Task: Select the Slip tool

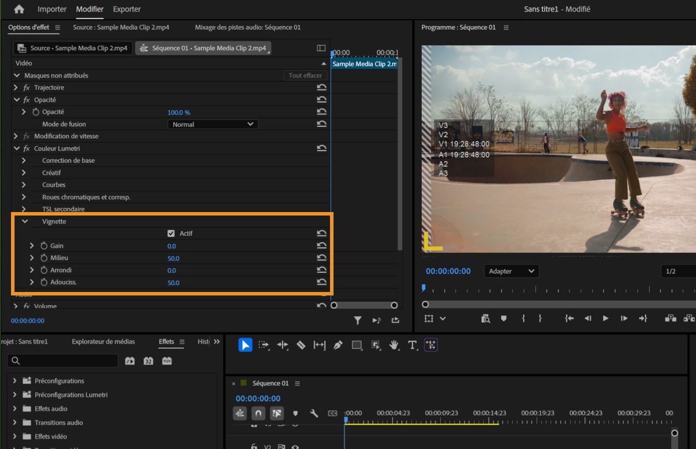Action: [320, 345]
